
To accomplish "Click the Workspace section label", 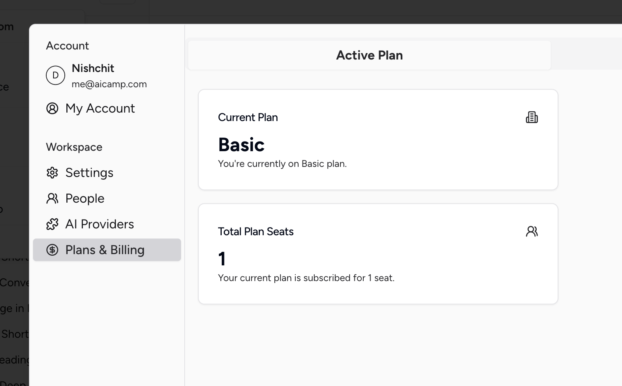I will (74, 147).
